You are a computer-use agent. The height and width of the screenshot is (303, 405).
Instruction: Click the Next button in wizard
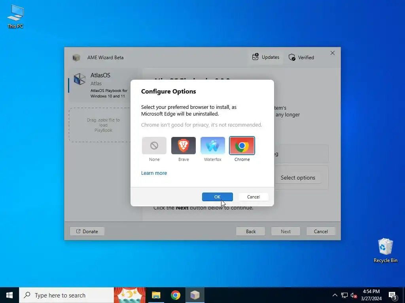click(x=286, y=231)
